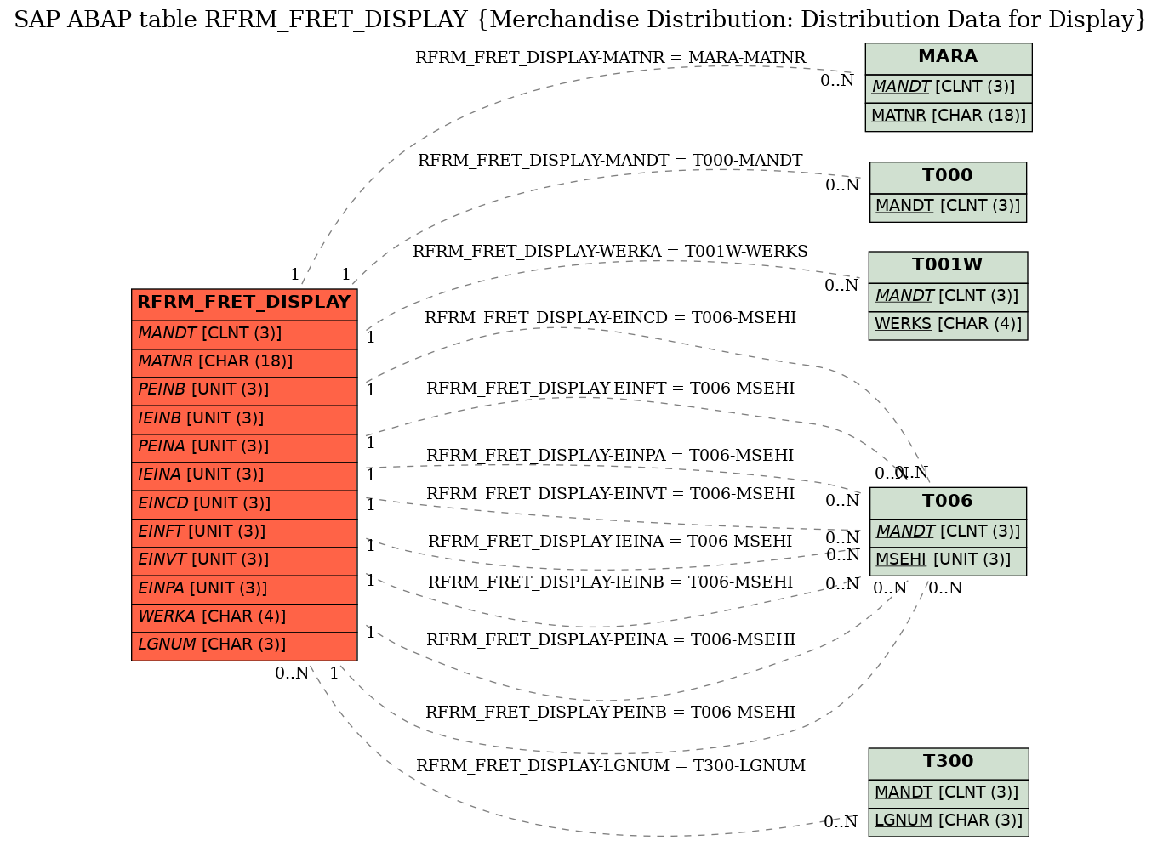Select MANDT [CLNT (3)] in MARA table
The height and width of the screenshot is (846, 1163).
pyautogui.click(x=949, y=88)
